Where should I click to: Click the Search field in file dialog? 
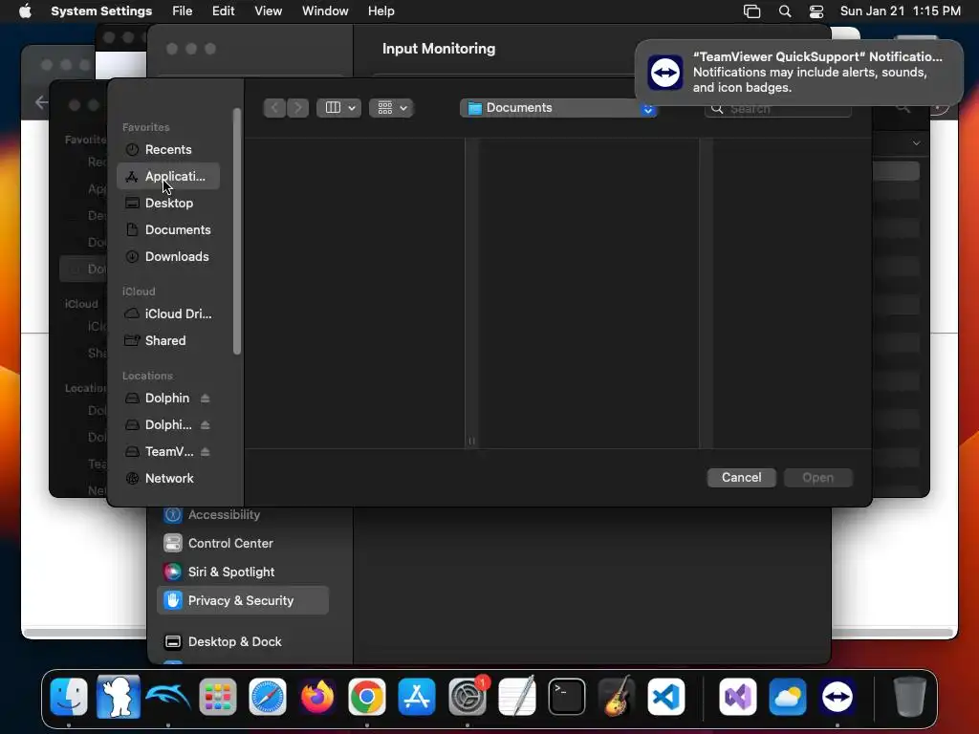(778, 109)
